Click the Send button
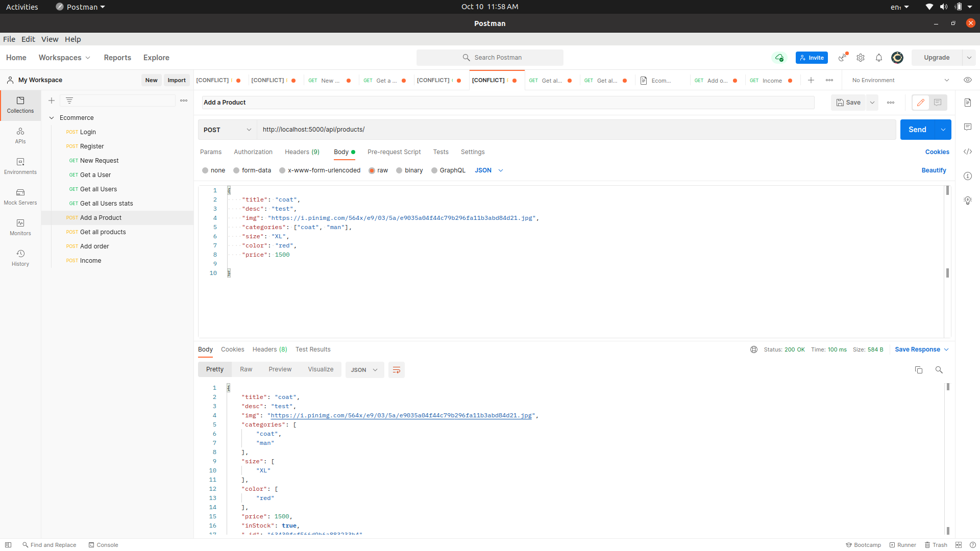 tap(917, 130)
